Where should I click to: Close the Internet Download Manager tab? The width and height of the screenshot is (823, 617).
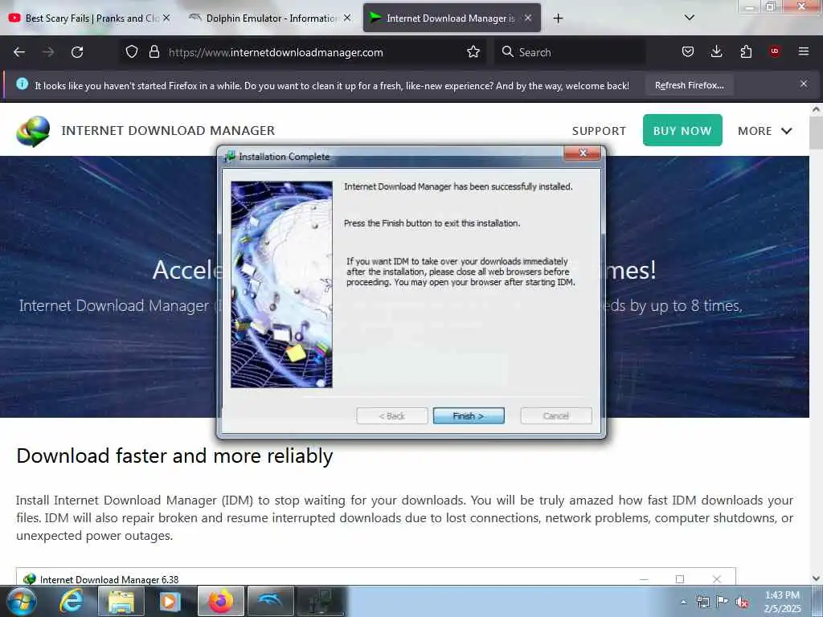click(528, 18)
